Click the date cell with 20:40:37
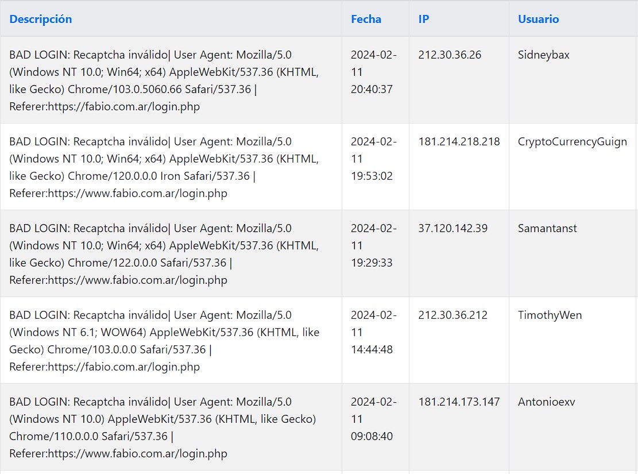The height and width of the screenshot is (474, 638). 373,72
